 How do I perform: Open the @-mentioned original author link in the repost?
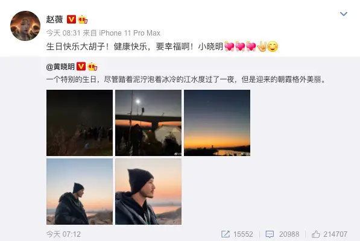[60, 67]
